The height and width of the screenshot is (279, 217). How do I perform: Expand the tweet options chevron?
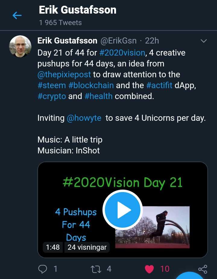204,41
